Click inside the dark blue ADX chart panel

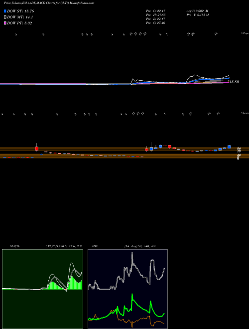(x=127, y=289)
